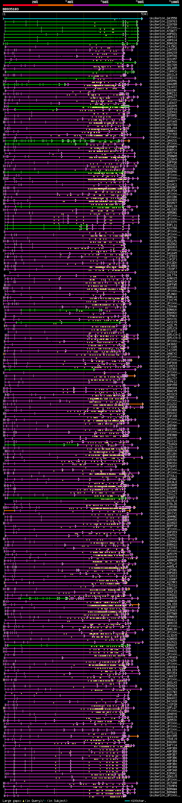
Task: Click the 'Large gaps' legend text
Action: click(13, 800)
